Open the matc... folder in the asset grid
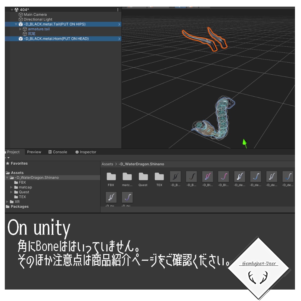The height and width of the screenshot is (301, 301). [x=127, y=176]
